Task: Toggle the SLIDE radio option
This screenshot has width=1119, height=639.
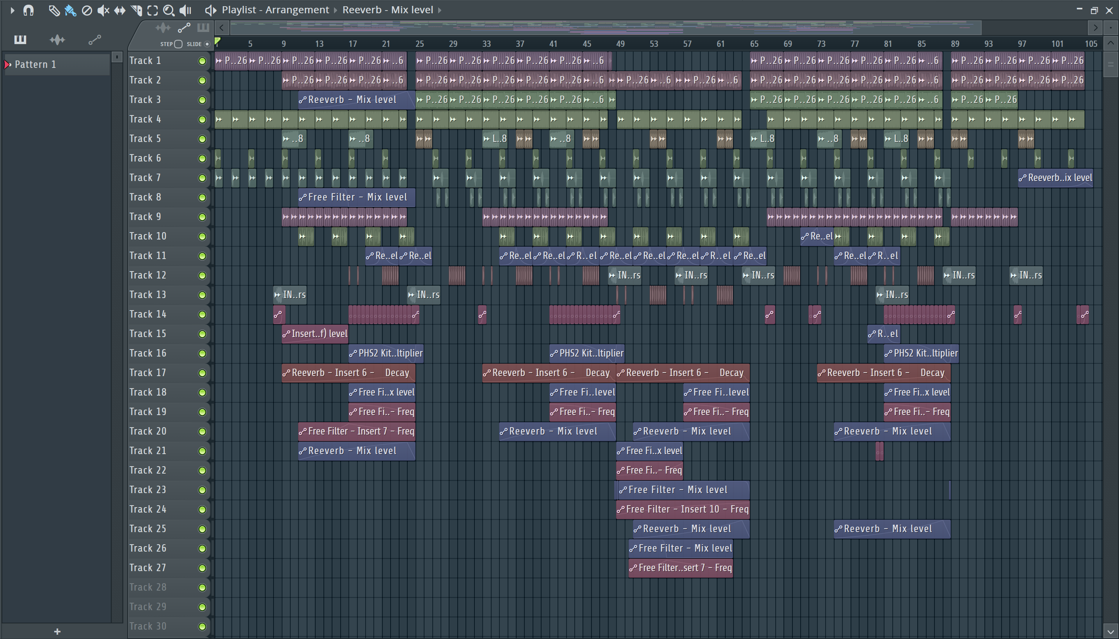Action: click(207, 44)
